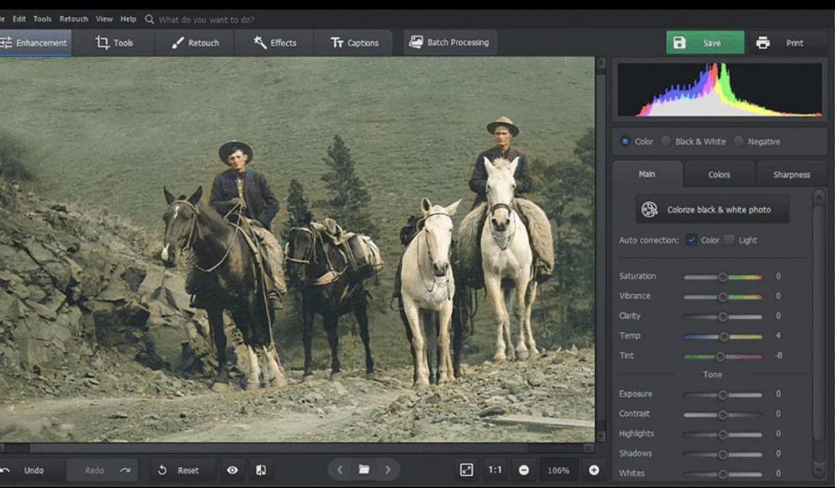Open the folder browse icon

[364, 470]
